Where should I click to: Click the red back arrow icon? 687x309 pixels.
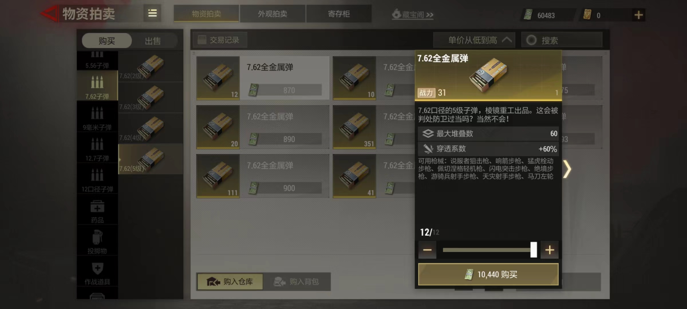tap(49, 13)
